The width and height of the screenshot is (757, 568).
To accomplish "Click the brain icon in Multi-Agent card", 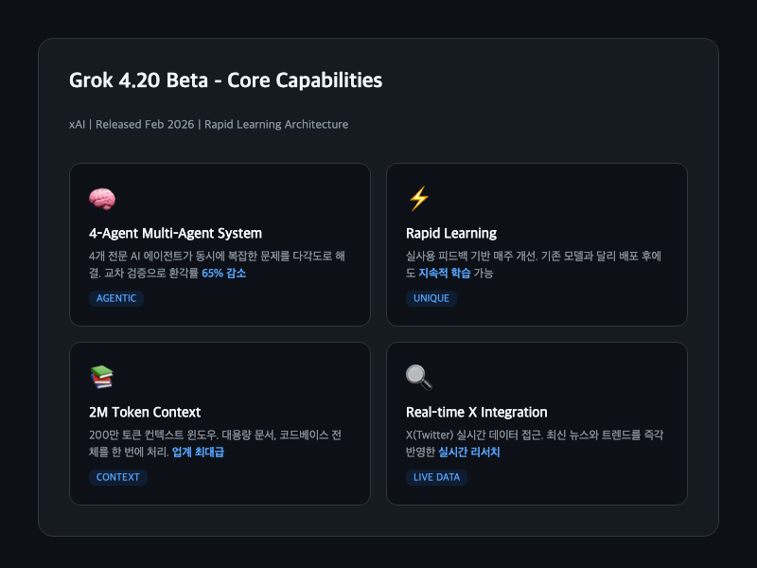I will click(x=101, y=199).
